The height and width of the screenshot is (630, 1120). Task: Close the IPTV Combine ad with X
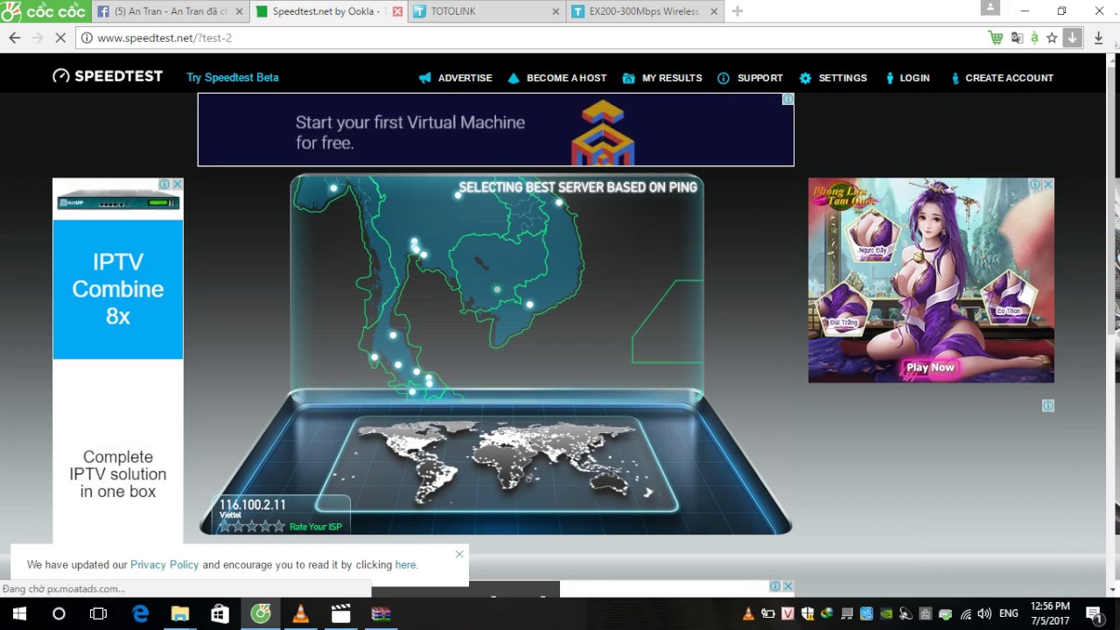coord(177,184)
